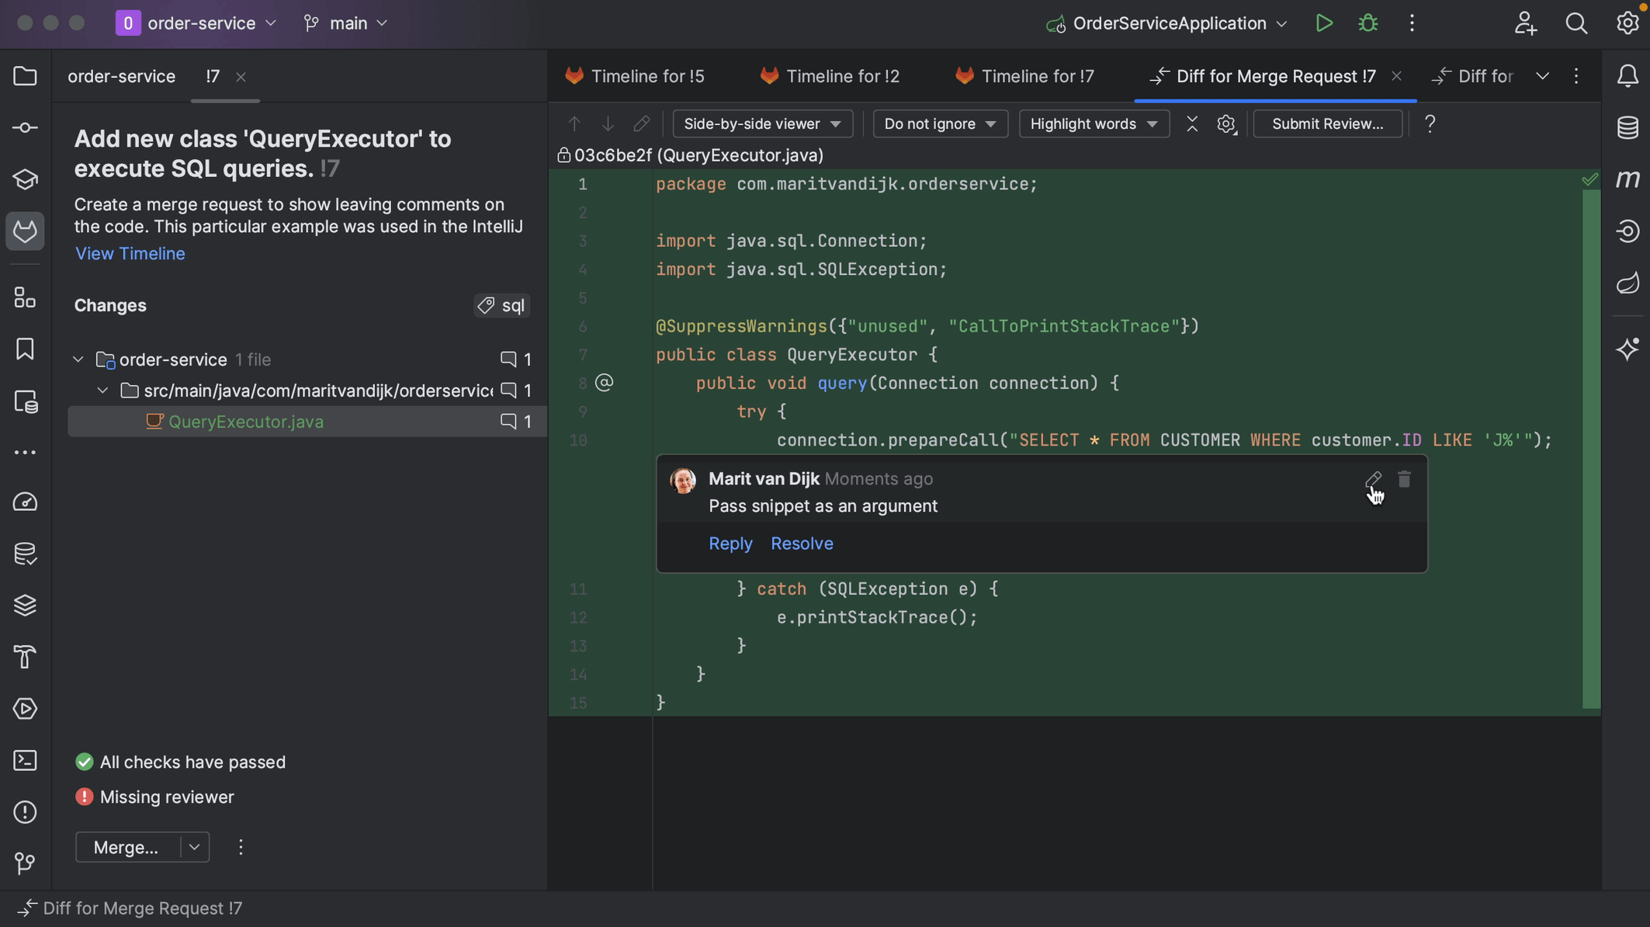Select QueryExecutor.java in the Changes tree
The width and height of the screenshot is (1650, 927).
246,422
